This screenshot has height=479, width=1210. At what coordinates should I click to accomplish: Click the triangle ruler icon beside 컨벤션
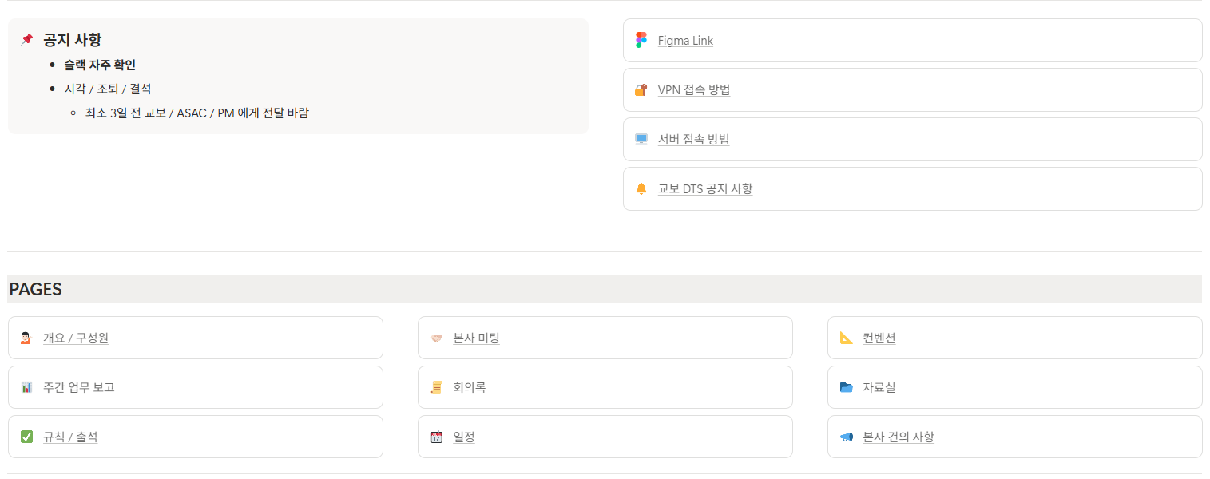click(x=846, y=338)
